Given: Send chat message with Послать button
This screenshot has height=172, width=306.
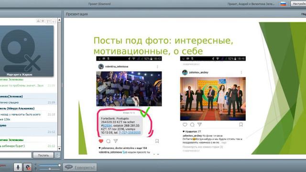Looking at the screenshot, I should [x=43, y=155].
